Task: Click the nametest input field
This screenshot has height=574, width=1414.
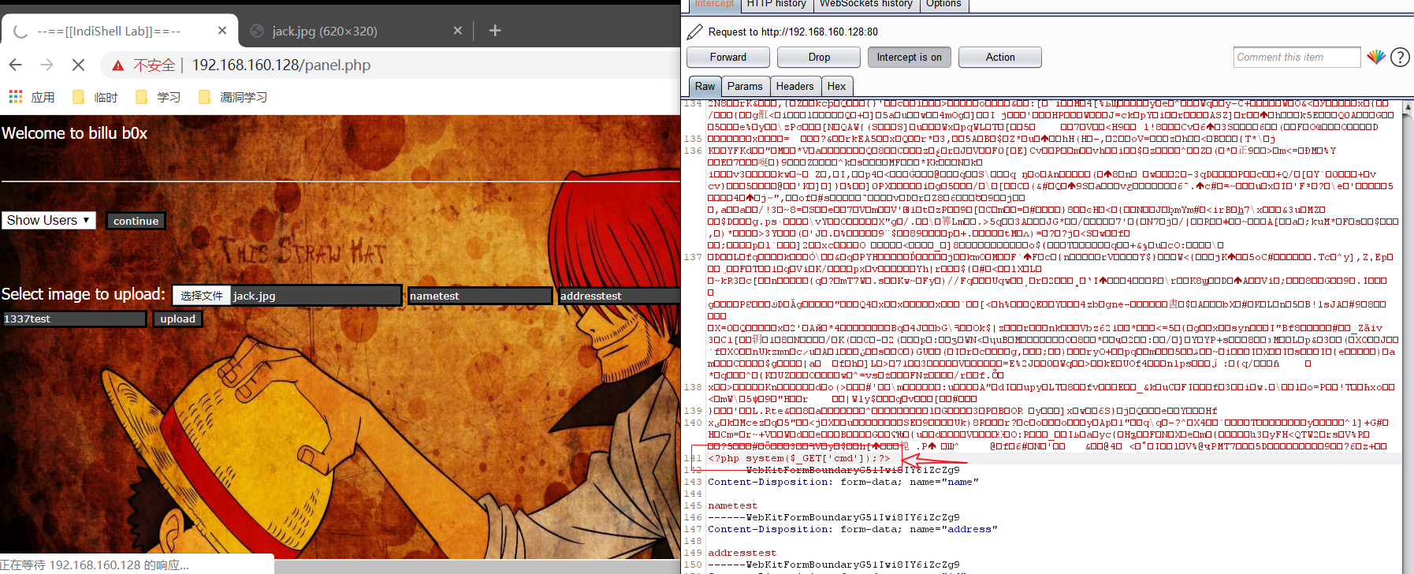Action: [x=480, y=296]
